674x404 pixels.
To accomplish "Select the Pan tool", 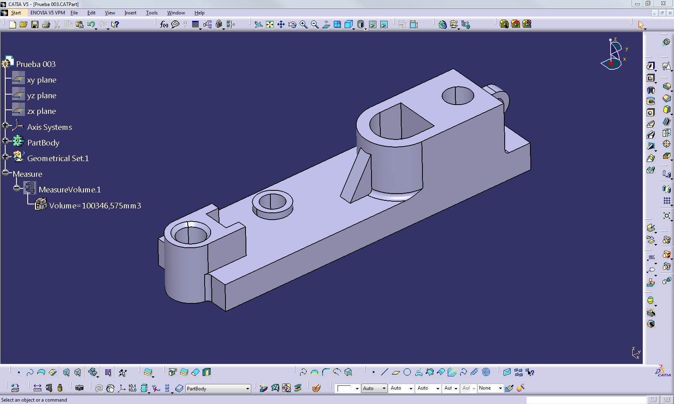I will coord(281,25).
